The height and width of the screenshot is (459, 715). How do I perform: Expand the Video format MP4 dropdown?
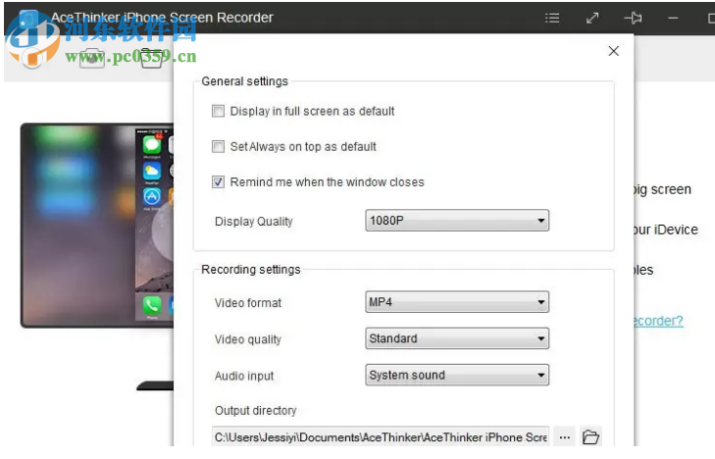coord(457,302)
